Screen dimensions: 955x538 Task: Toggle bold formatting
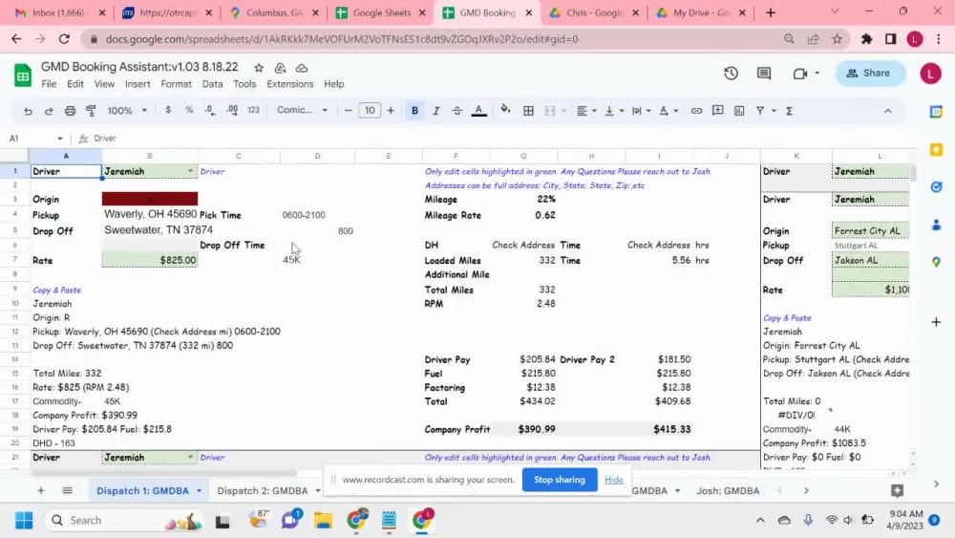pyautogui.click(x=414, y=111)
